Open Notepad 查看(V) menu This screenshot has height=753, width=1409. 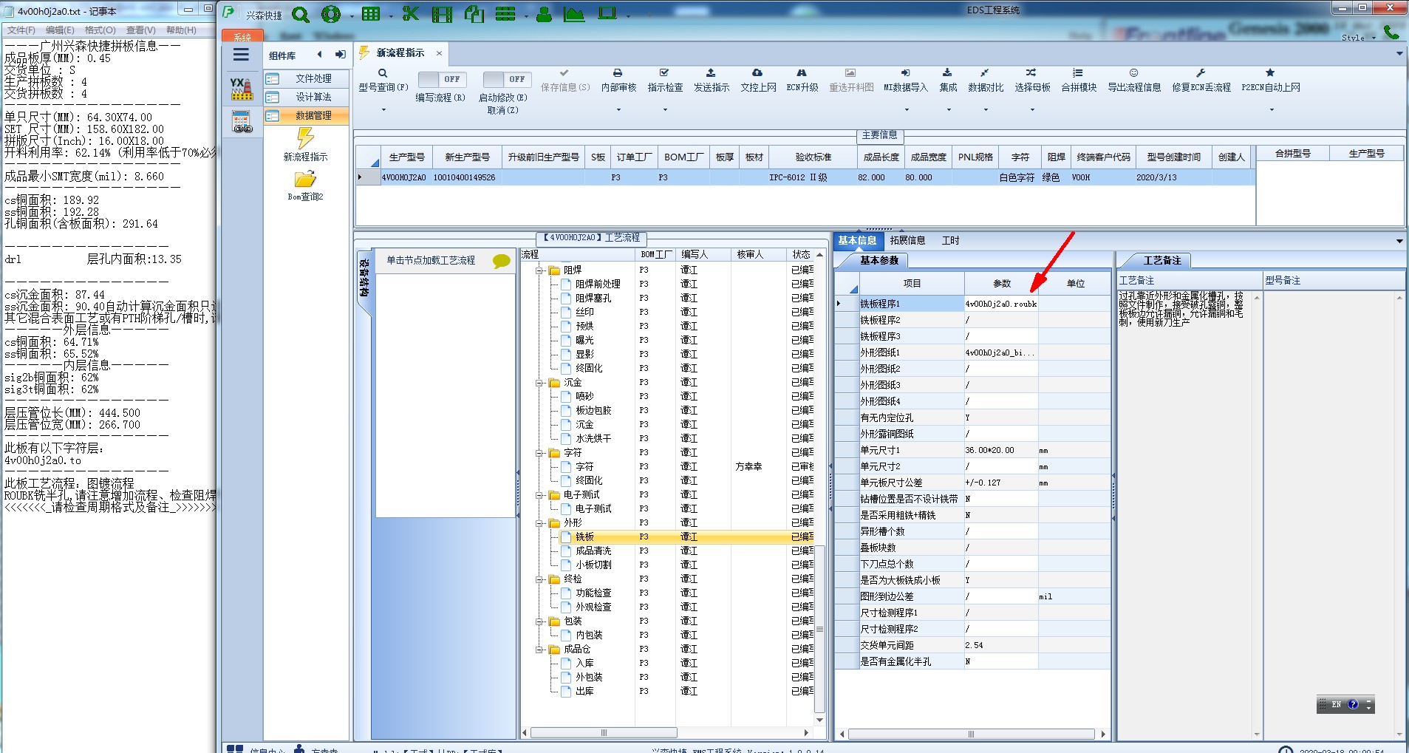[x=140, y=30]
